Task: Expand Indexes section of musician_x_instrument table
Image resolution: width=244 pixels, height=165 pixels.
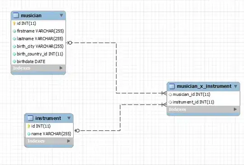Action: click(x=235, y=109)
